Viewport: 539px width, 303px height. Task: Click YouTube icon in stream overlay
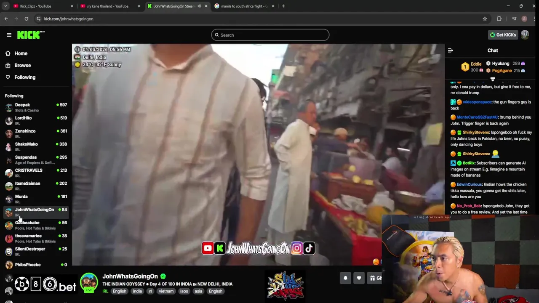tap(208, 248)
